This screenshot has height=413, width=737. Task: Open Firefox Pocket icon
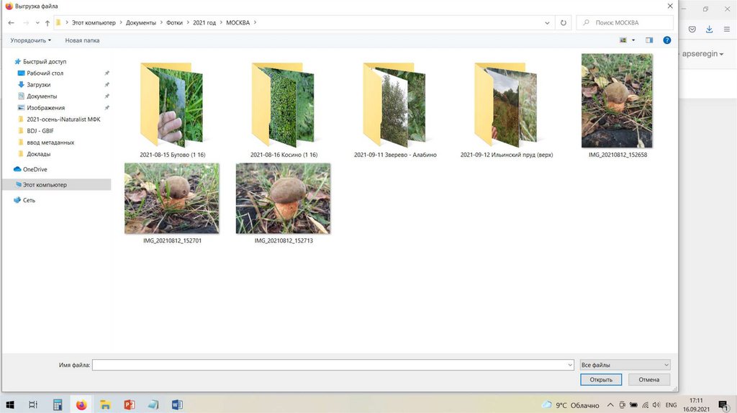tap(692, 29)
